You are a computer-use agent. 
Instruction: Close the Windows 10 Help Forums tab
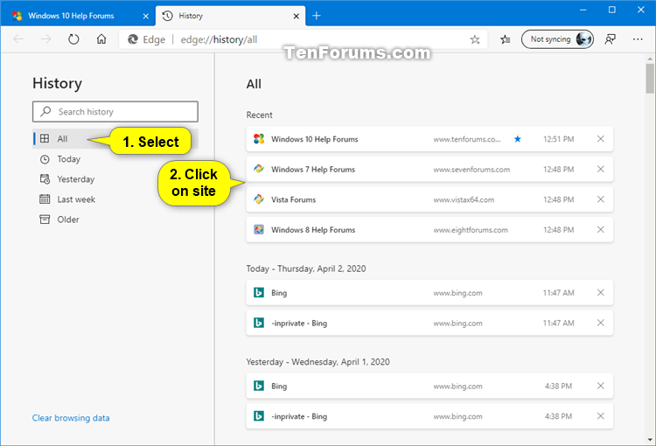[x=145, y=16]
